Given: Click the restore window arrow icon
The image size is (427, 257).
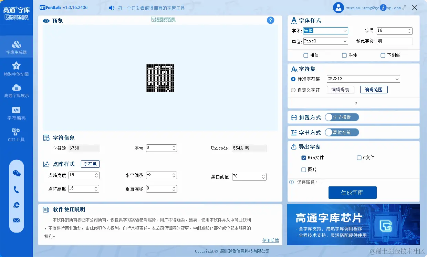Looking at the screenshot, I should [x=404, y=8].
